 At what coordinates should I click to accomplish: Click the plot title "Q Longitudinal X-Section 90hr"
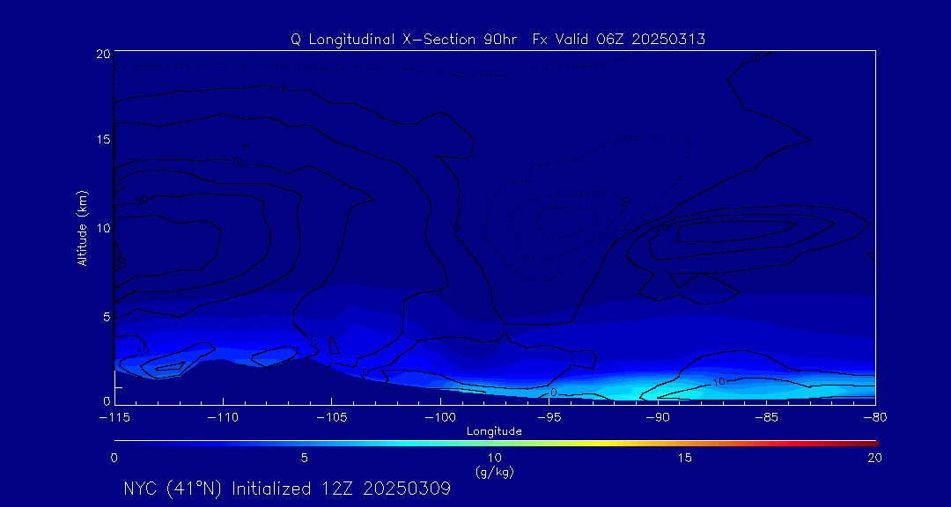pyautogui.click(x=404, y=40)
